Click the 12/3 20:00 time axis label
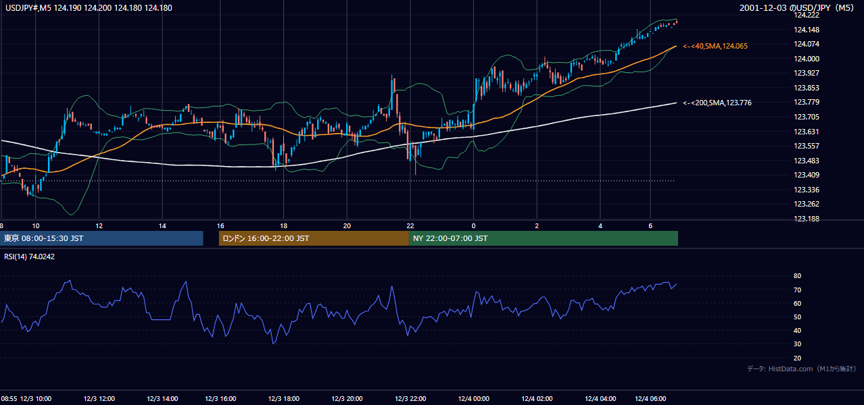The height and width of the screenshot is (405, 864). point(347,398)
